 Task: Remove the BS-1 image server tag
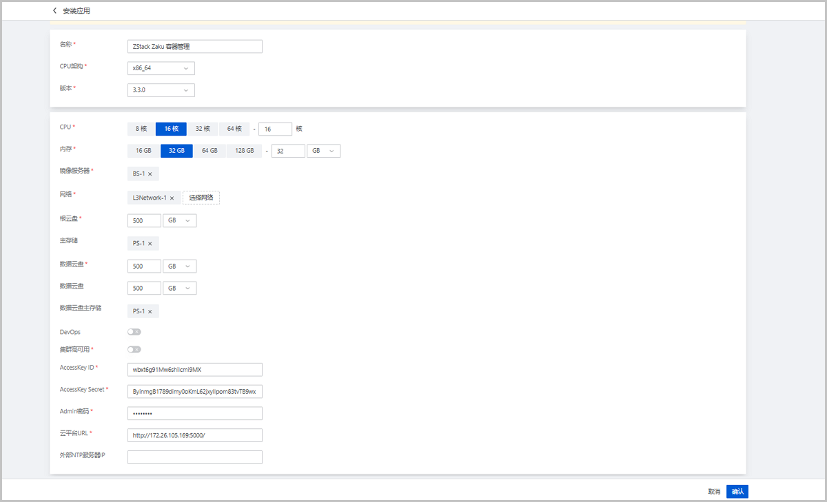[x=150, y=174]
